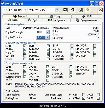
Task: Expand the Prędkość zapisu speed dropdown
Action: [x=48, y=37]
